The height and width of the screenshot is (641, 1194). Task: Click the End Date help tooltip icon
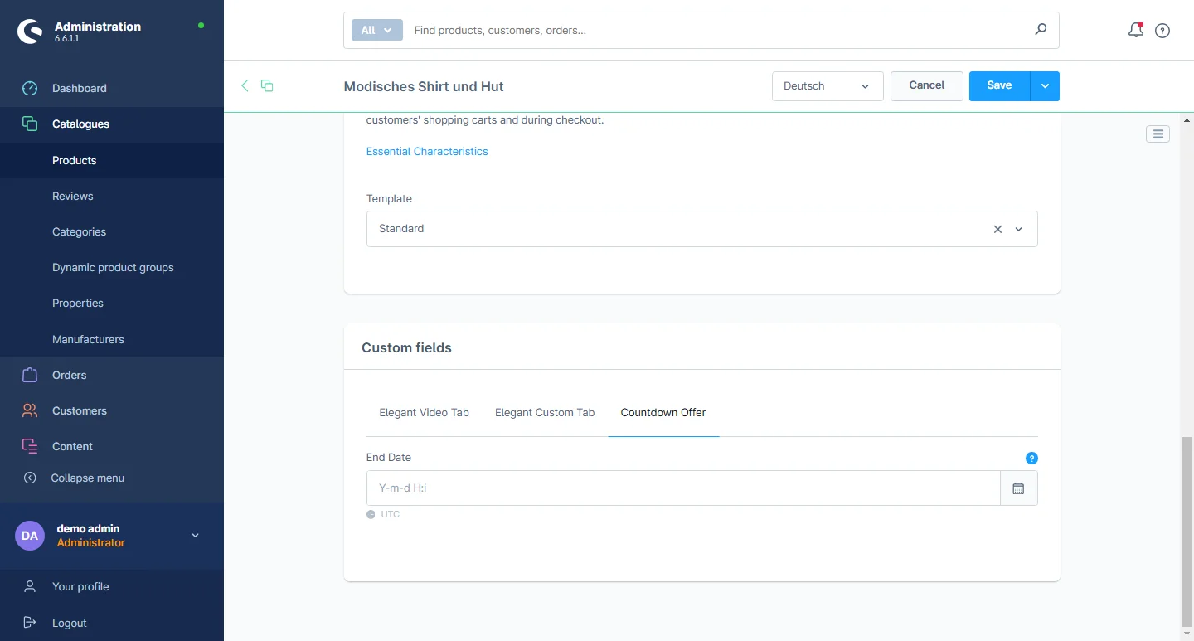point(1031,458)
